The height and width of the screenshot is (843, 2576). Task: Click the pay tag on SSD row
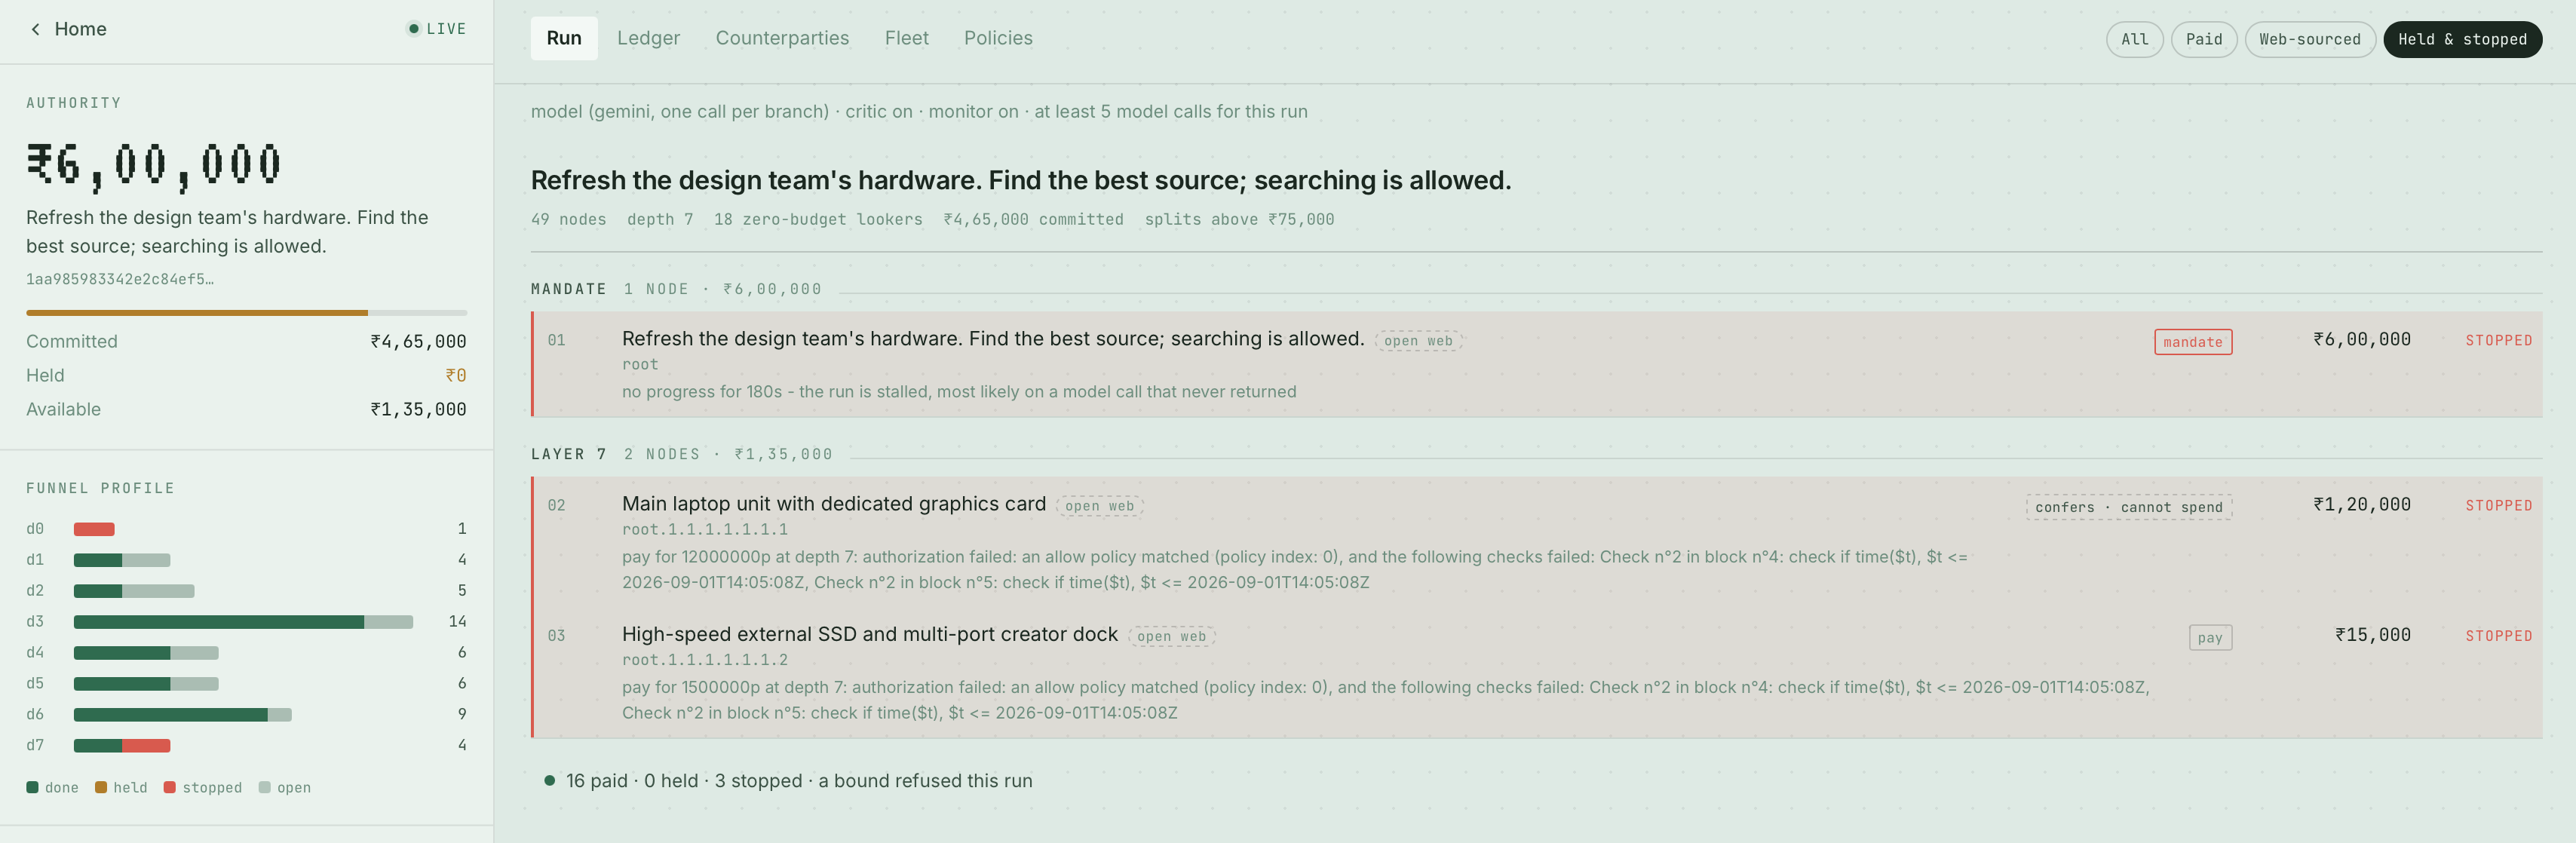click(x=2210, y=638)
